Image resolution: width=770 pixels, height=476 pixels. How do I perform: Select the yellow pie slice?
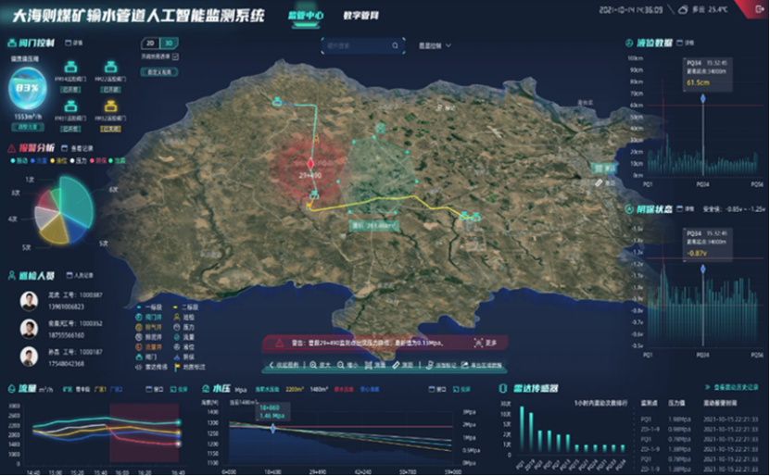(54, 230)
